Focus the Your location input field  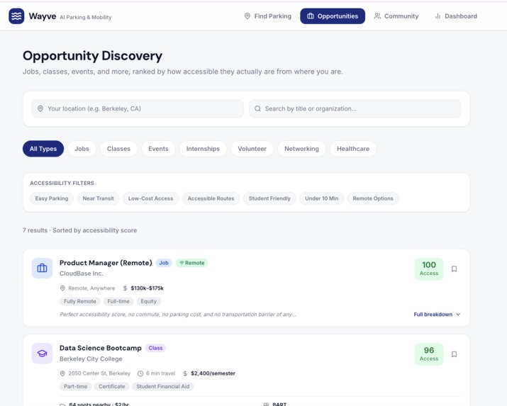tap(138, 108)
